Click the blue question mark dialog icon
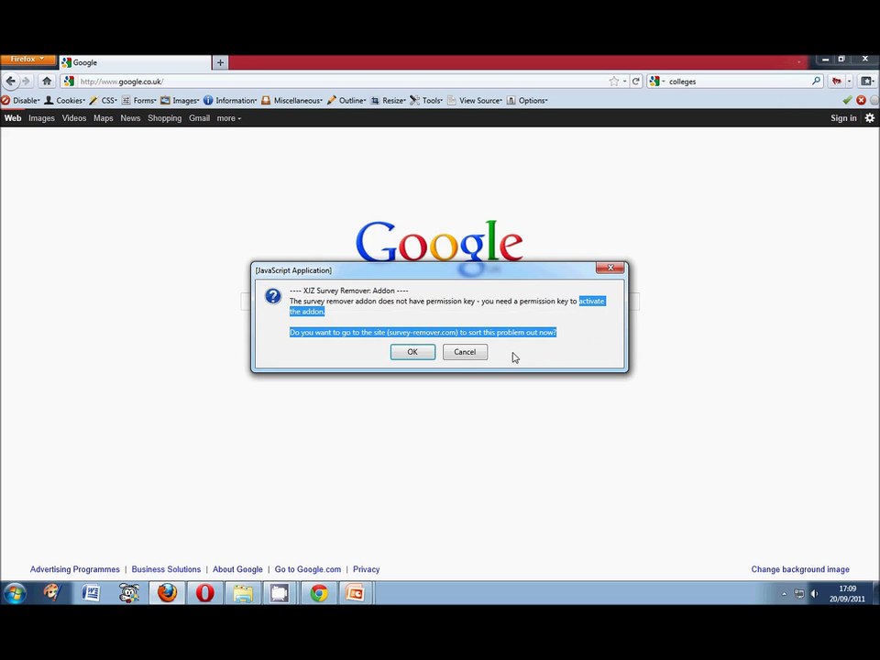The image size is (880, 660). pos(273,296)
